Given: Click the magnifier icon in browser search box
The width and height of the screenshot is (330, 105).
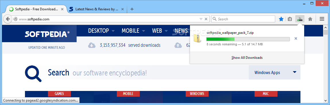Looking at the screenshot, I should coord(214,19).
